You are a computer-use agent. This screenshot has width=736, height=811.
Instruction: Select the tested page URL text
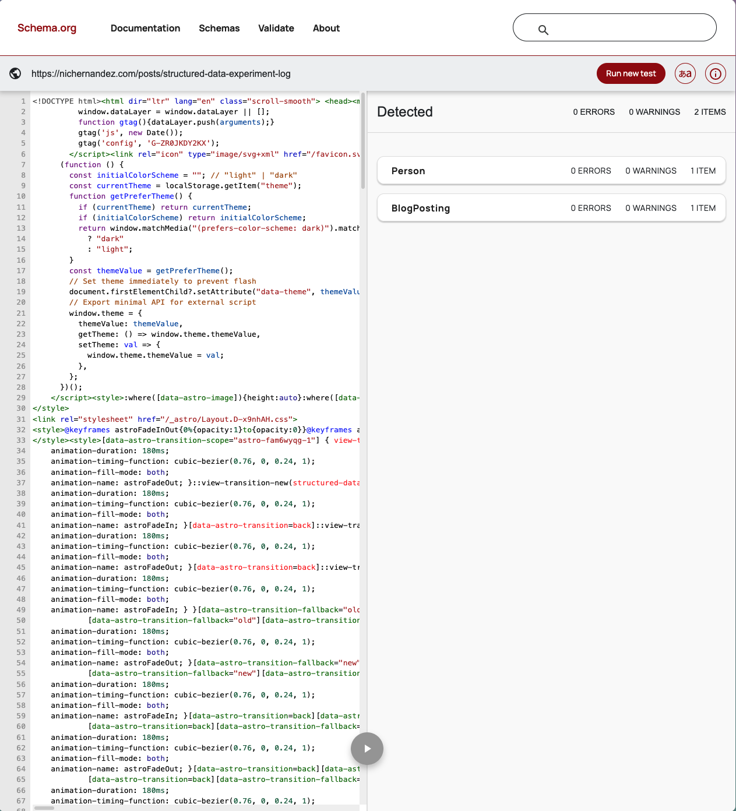[x=161, y=73]
